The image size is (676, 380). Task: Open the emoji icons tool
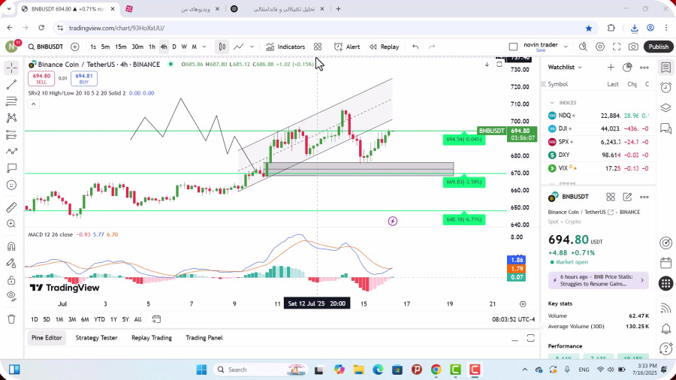[11, 185]
